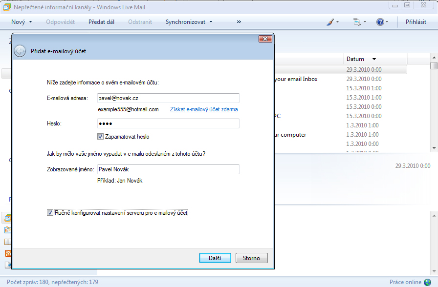438x287 pixels.
Task: Click the 'Příklad: Jan Novák' hint text
Action: pyautogui.click(x=120, y=181)
